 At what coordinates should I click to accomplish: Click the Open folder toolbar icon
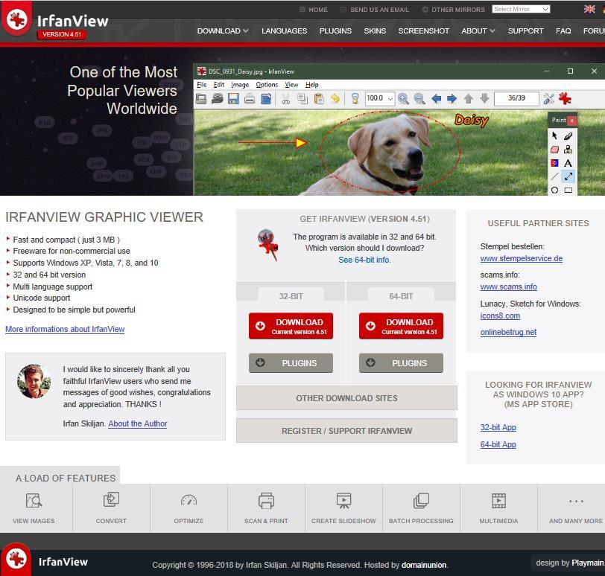coord(200,99)
